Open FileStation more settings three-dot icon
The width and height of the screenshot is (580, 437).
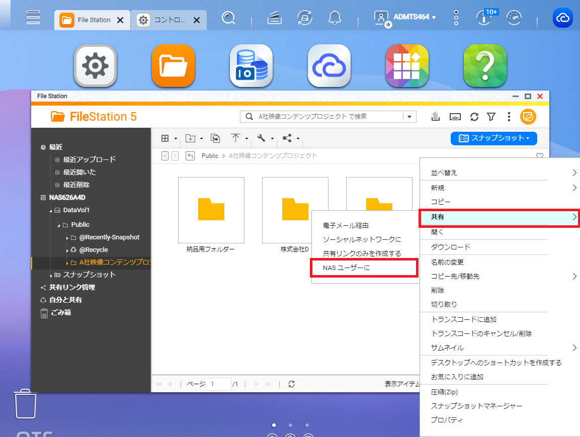[x=509, y=117]
